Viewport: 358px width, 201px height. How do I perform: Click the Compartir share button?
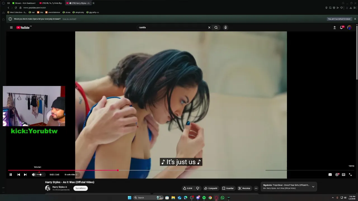point(211,188)
